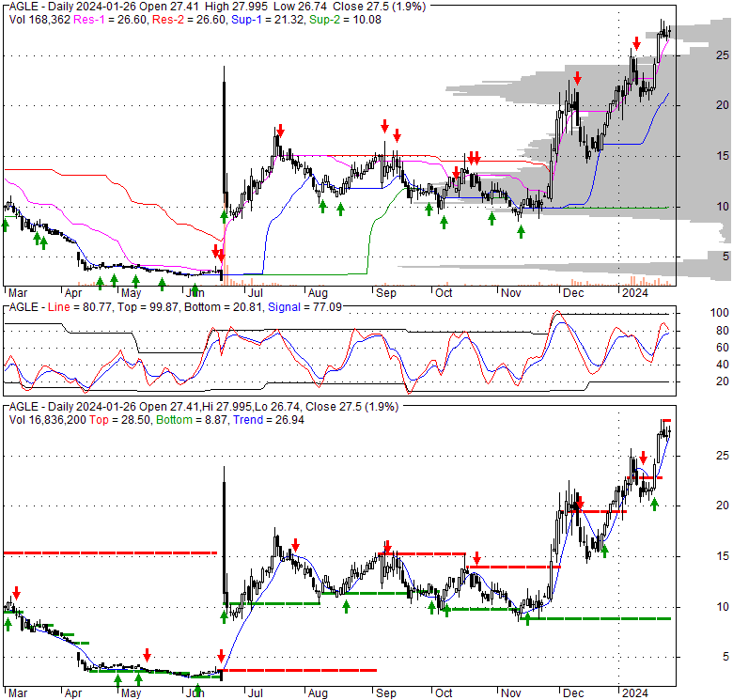Click the Bottom = 20.81 oscillator label
The height and width of the screenshot is (700, 733).
(223, 307)
